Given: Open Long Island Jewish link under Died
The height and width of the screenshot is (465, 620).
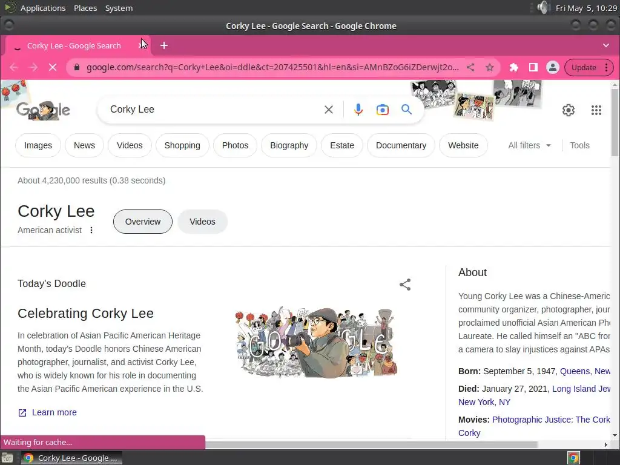Looking at the screenshot, I should [x=581, y=389].
